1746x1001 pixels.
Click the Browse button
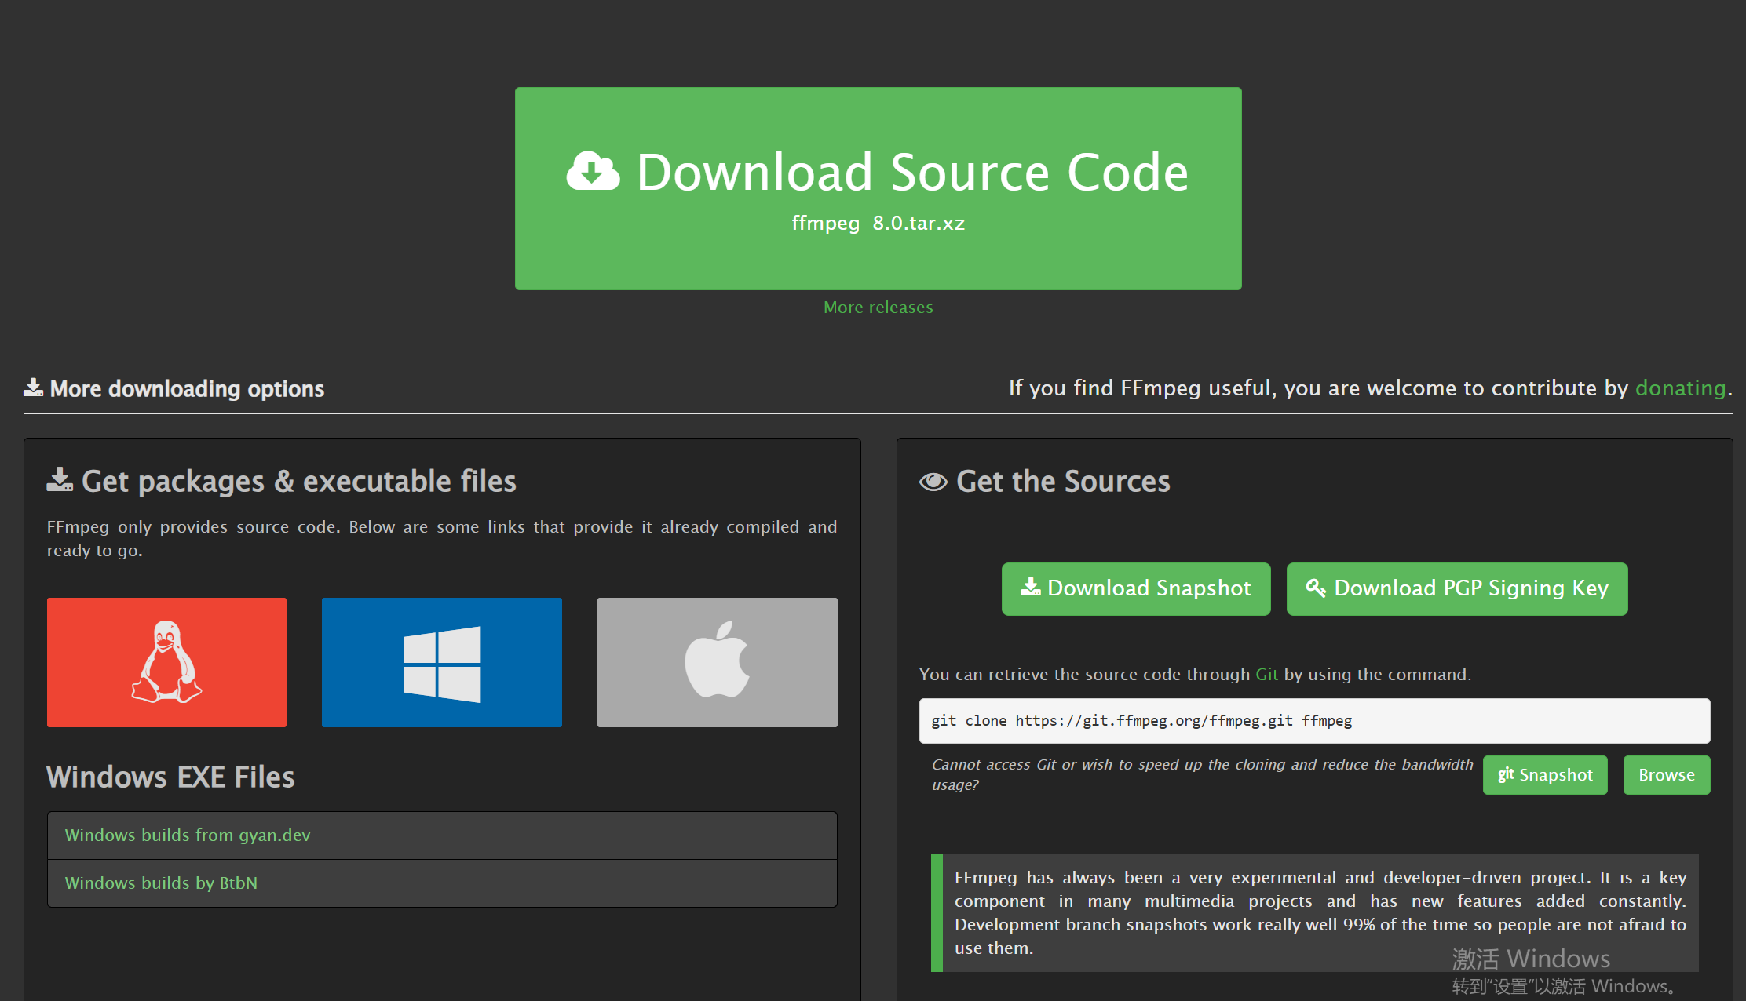click(1667, 775)
